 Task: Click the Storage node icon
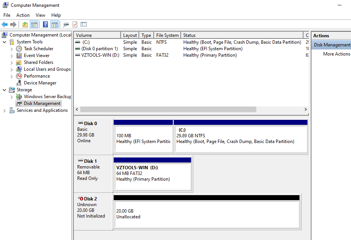(12, 90)
